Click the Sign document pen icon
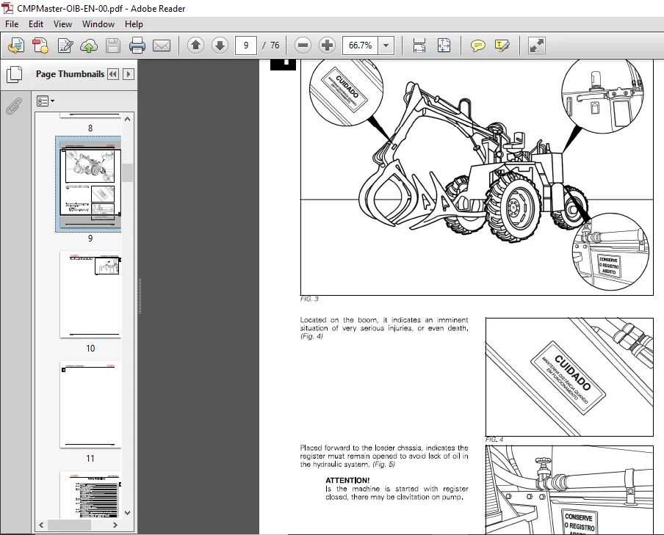The width and height of the screenshot is (664, 535). coord(65,46)
